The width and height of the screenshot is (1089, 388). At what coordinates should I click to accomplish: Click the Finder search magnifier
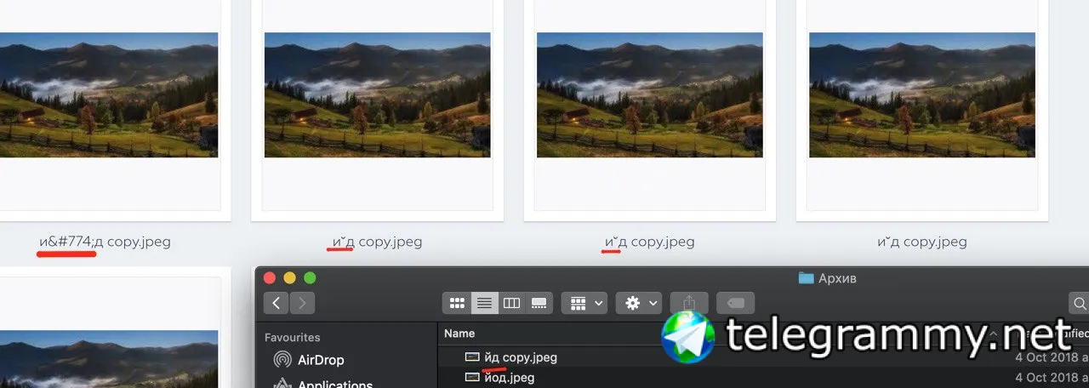pyautogui.click(x=1080, y=303)
